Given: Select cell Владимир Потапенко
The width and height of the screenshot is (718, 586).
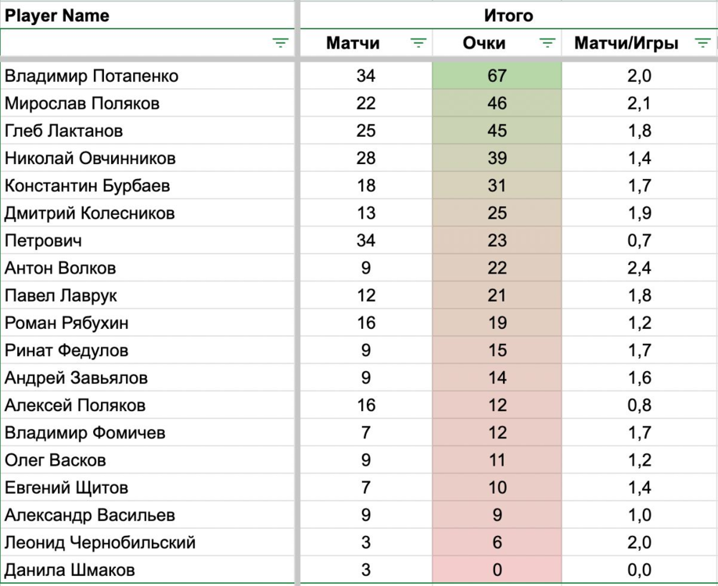Looking at the screenshot, I should pyautogui.click(x=92, y=76).
